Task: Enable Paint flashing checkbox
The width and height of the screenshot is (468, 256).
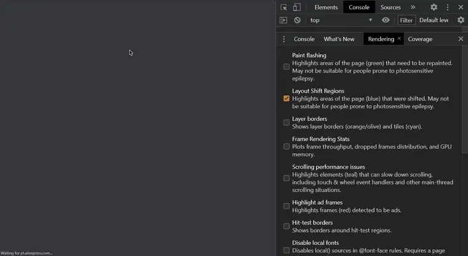Action: point(286,66)
